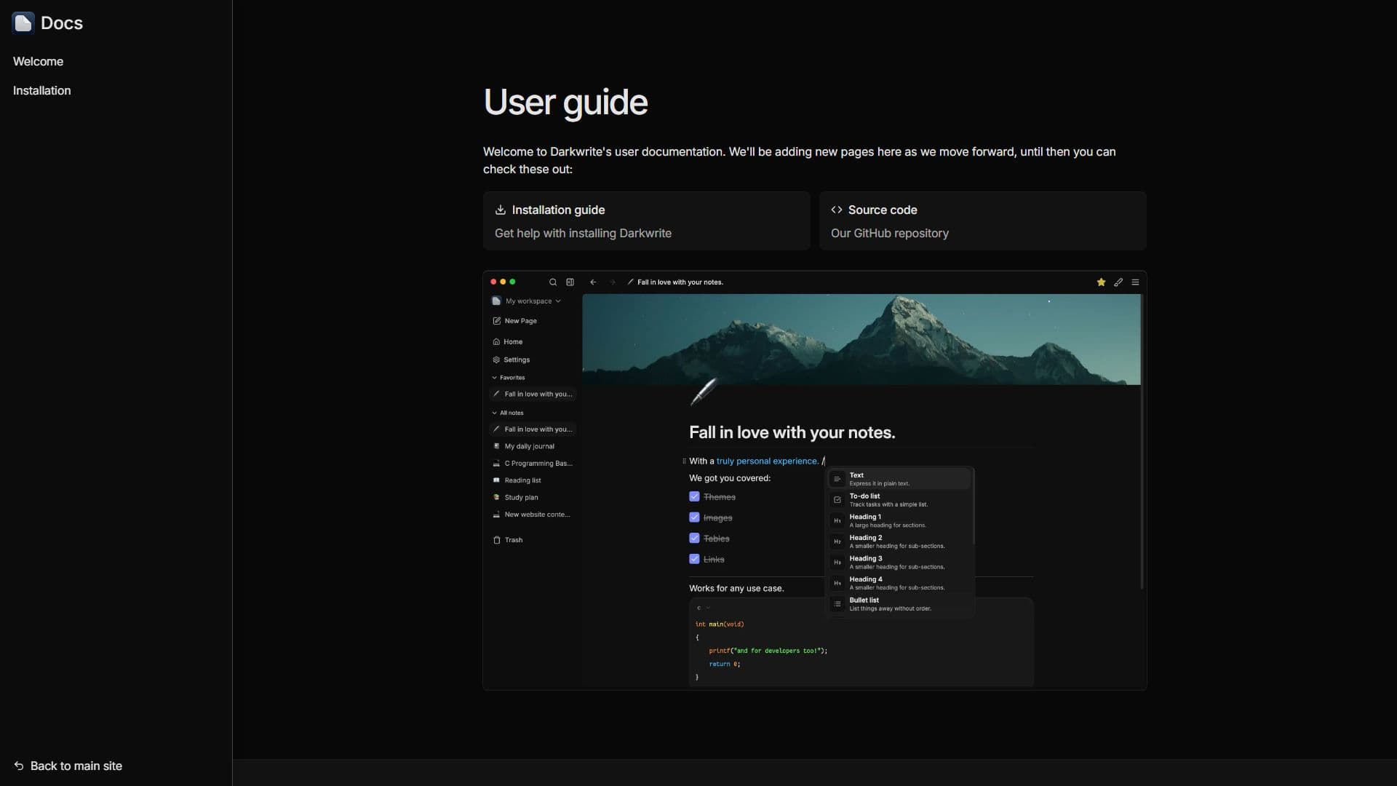Click the block drag handle beside 'With a'
This screenshot has height=786, width=1397.
click(684, 461)
